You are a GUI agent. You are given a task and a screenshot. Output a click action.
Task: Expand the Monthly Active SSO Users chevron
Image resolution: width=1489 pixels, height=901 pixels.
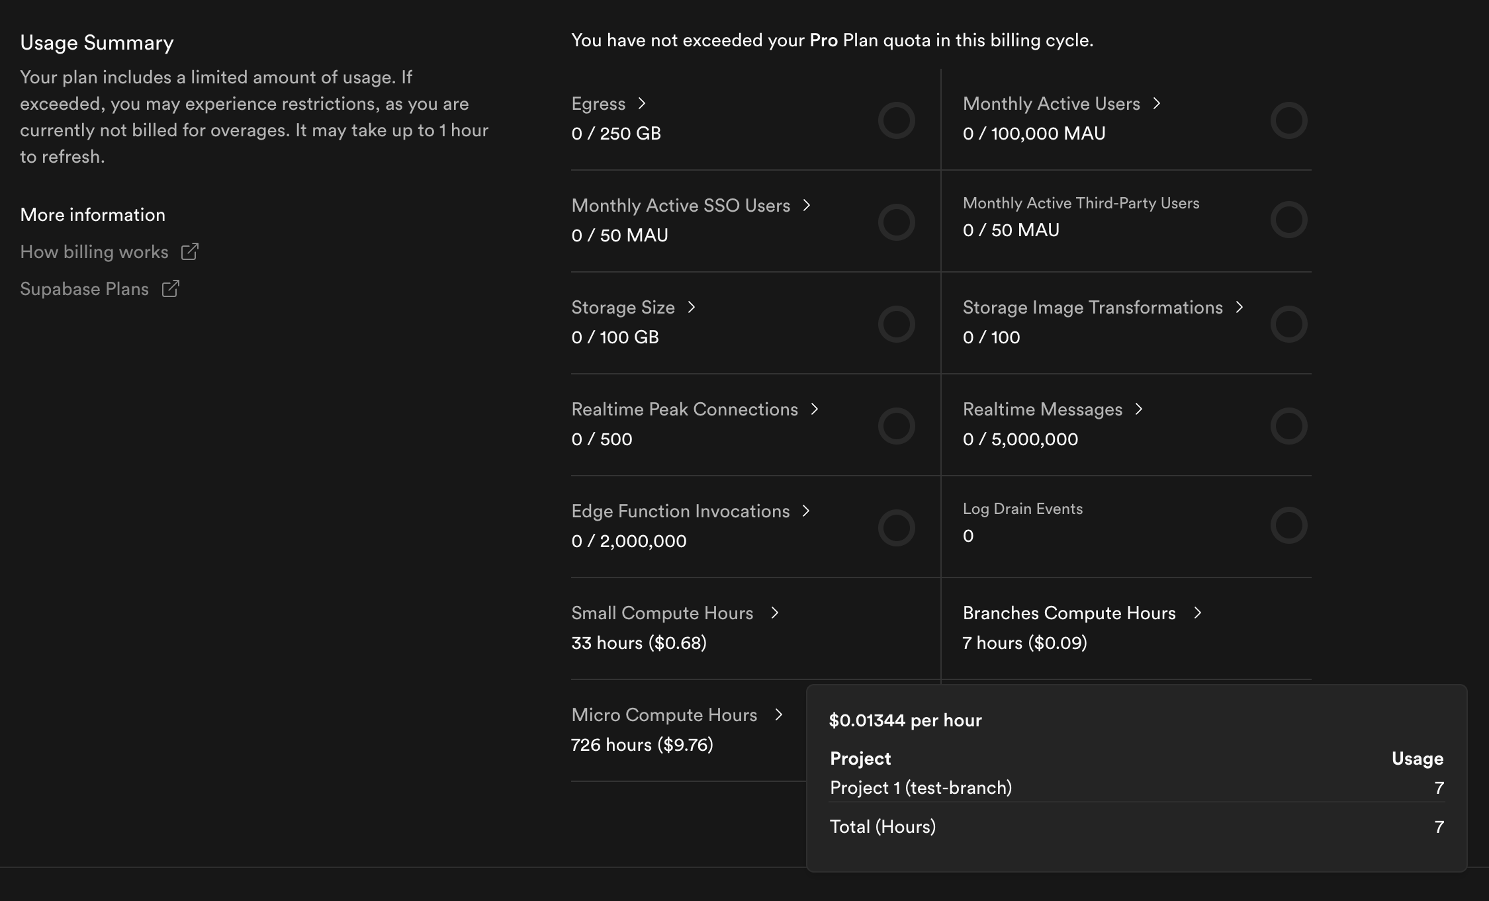806,205
